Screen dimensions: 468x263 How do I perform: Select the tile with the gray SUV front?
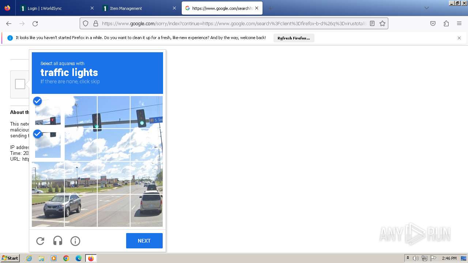coord(48,211)
